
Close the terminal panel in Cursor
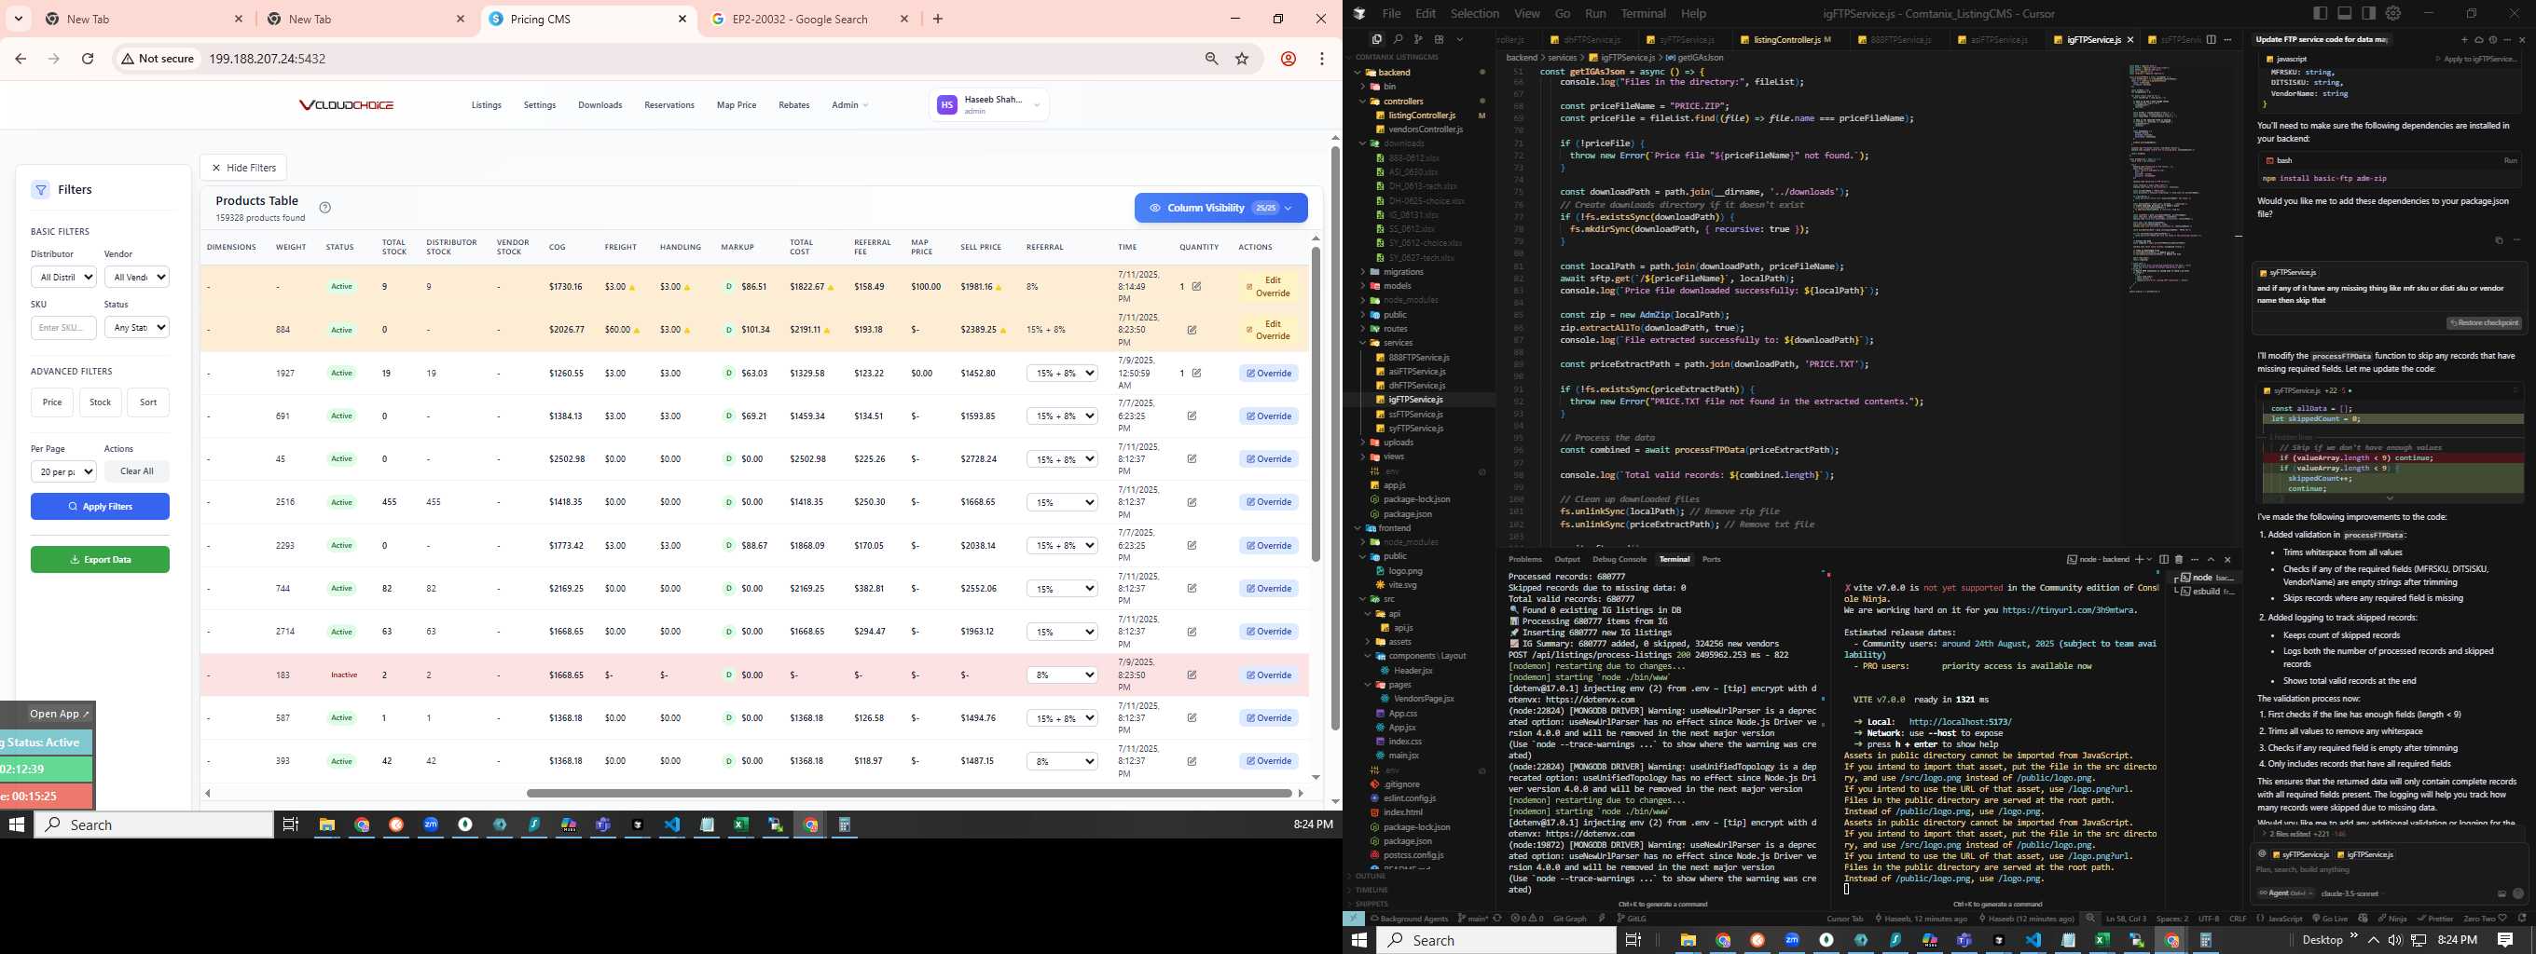[x=2226, y=560]
